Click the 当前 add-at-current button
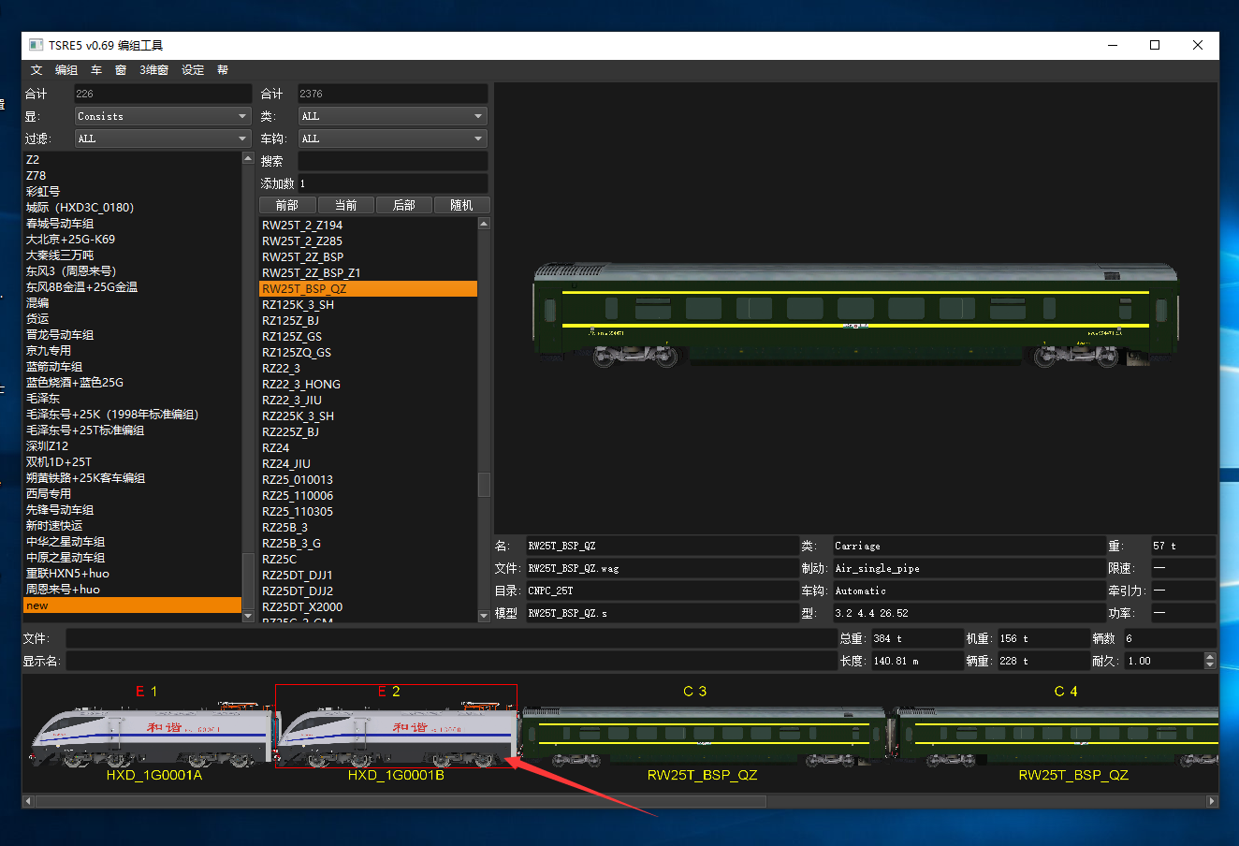The height and width of the screenshot is (846, 1239). 345,205
